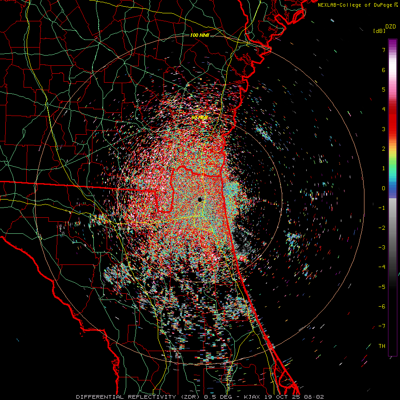Click the product caption at bottom of image

click(x=200, y=397)
